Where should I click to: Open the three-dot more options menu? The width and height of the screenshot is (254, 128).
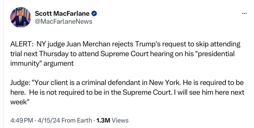244,13
